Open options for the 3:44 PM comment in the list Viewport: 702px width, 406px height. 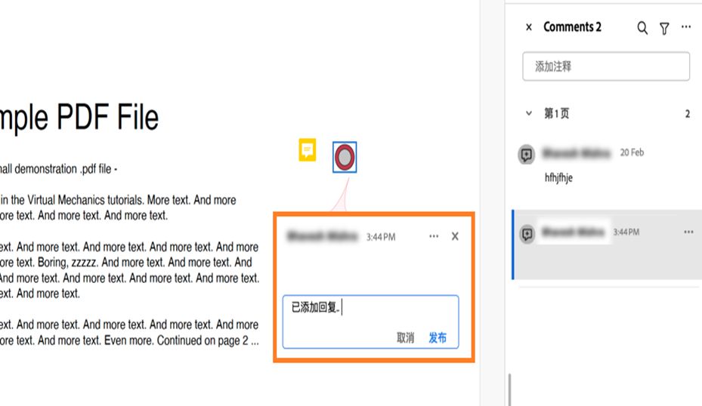tap(688, 232)
